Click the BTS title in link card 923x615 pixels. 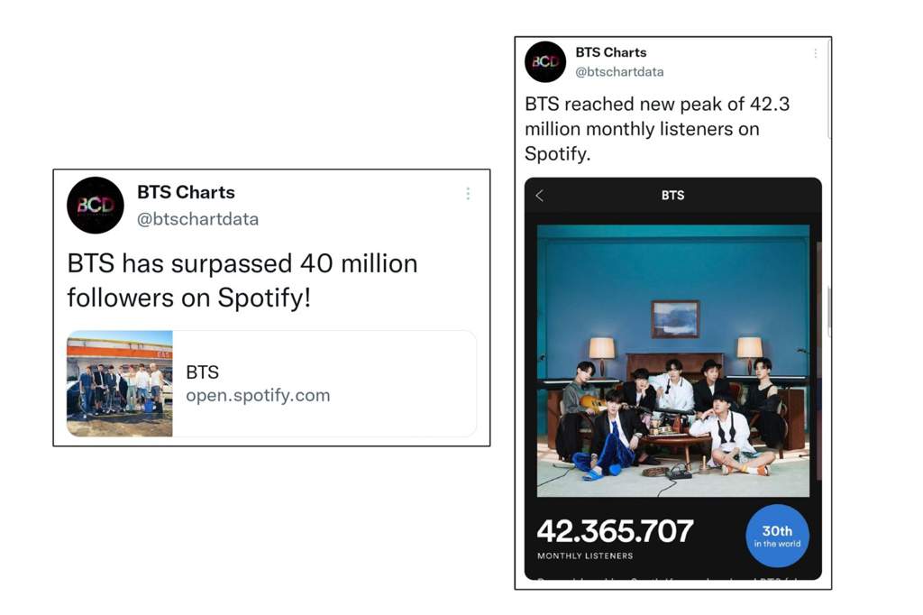click(203, 372)
